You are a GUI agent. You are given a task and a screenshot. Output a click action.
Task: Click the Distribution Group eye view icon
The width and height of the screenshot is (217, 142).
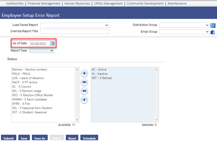point(213,25)
